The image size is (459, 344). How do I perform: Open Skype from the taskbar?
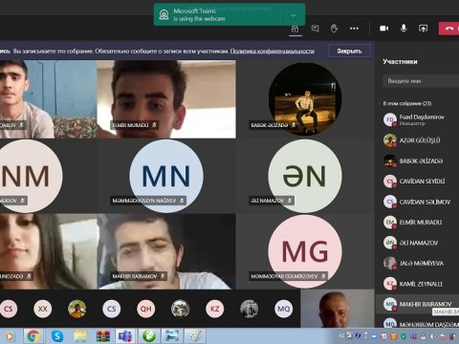pyautogui.click(x=56, y=336)
